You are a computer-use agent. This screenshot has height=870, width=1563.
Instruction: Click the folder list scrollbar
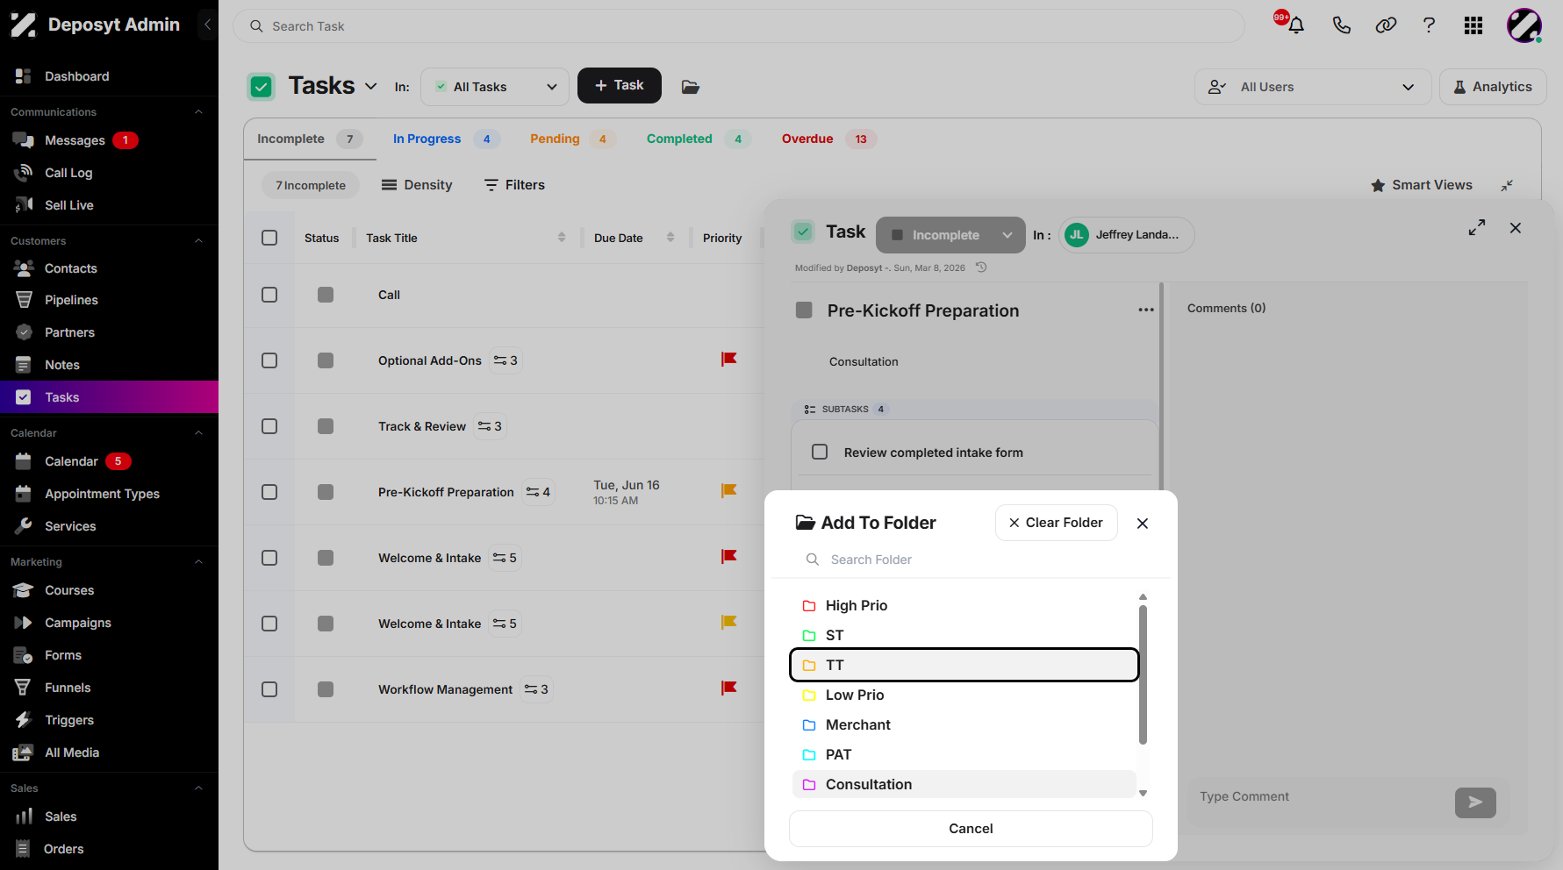[1143, 674]
